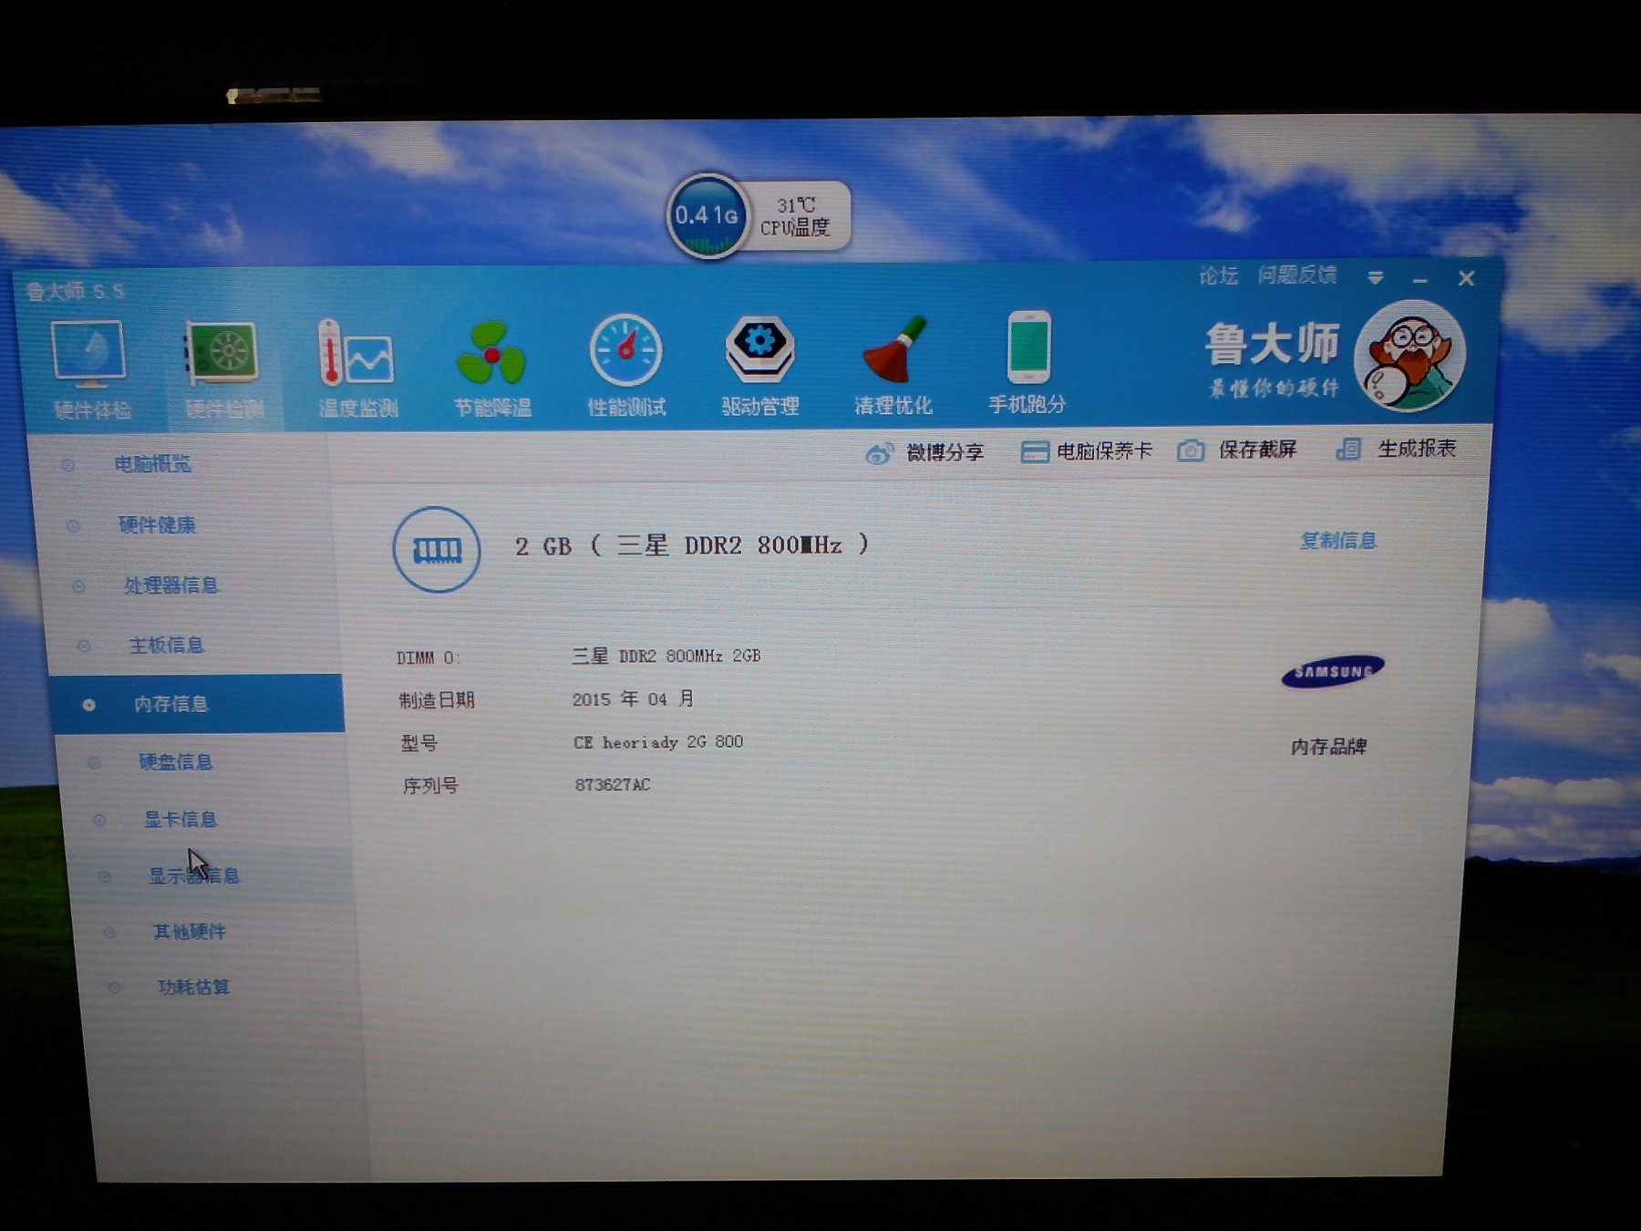The height and width of the screenshot is (1231, 1641).
Task: Click the 0.41G memory usage floating ball
Action: point(707,216)
